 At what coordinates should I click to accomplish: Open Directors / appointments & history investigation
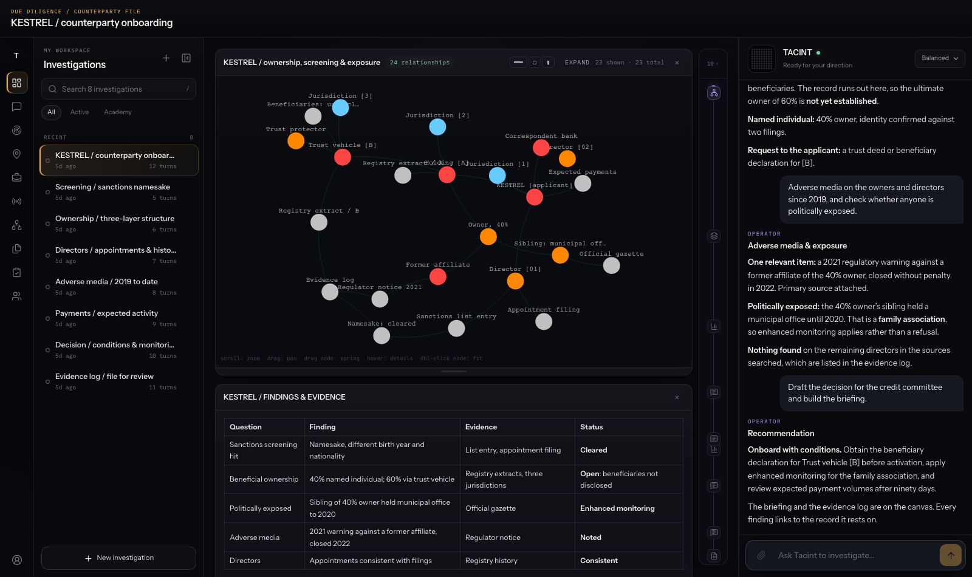119,255
